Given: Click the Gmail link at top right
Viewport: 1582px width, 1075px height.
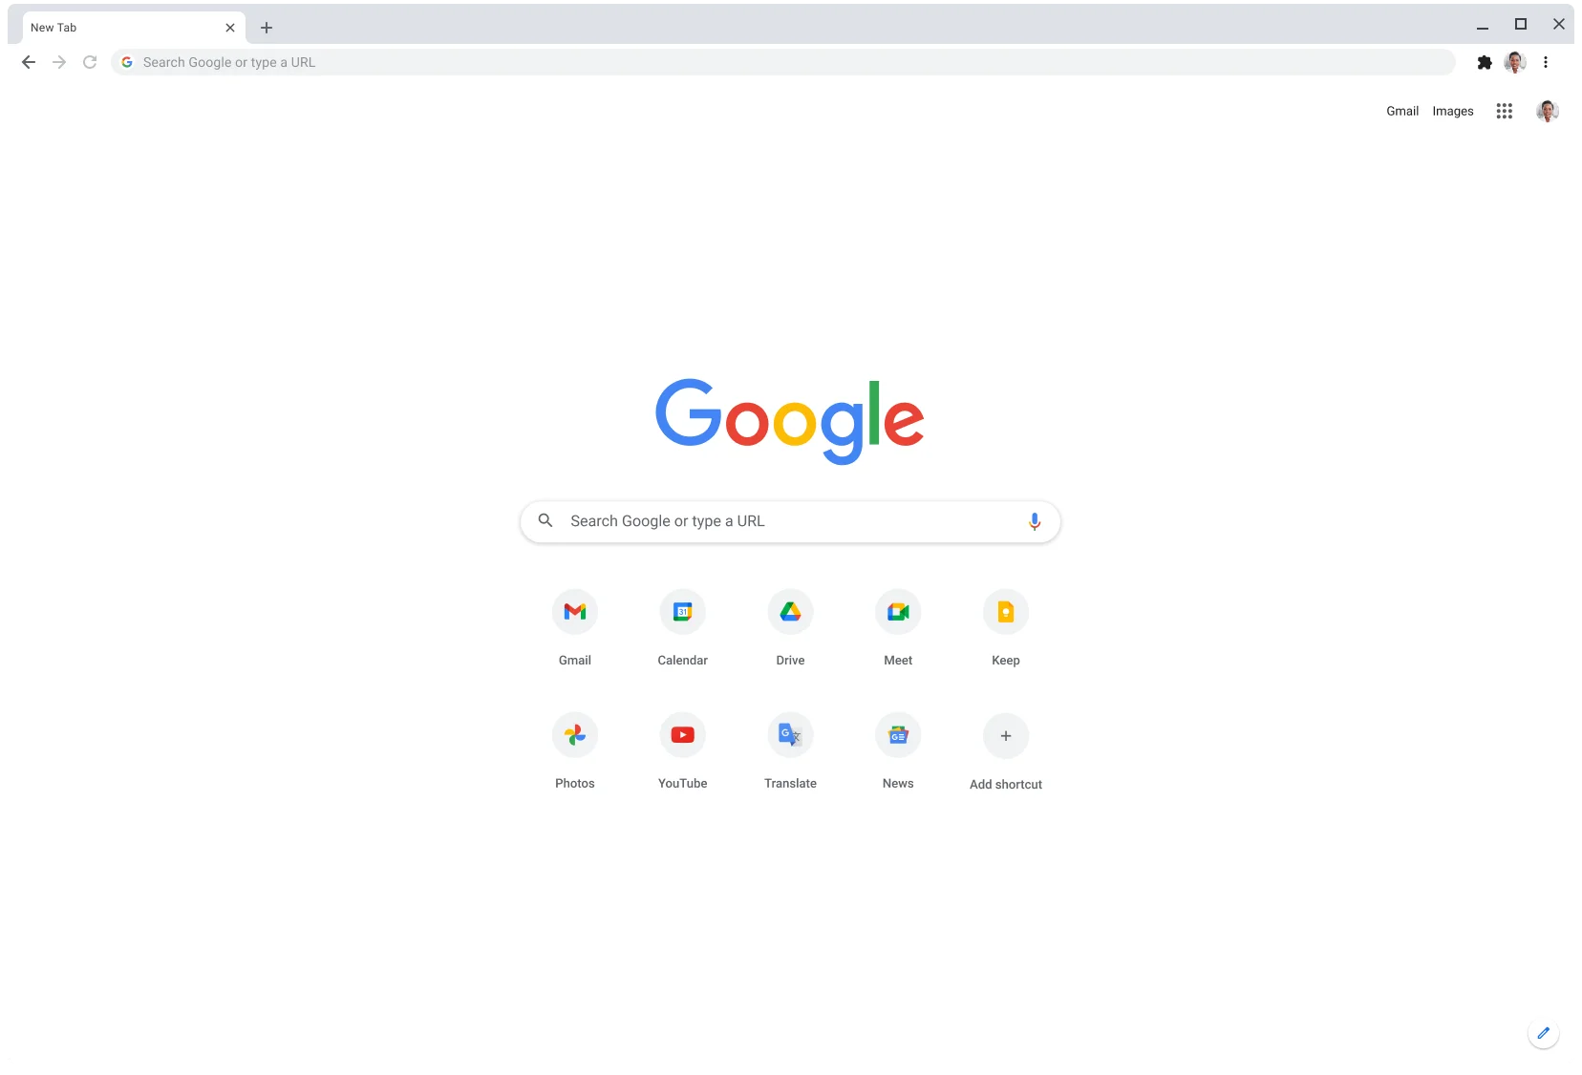Looking at the screenshot, I should (1401, 111).
